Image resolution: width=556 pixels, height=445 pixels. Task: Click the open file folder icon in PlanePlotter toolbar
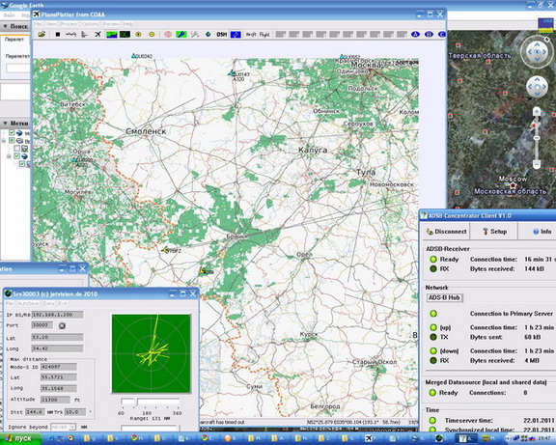(42, 35)
